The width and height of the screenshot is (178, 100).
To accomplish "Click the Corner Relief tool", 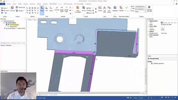I will 66,9.
